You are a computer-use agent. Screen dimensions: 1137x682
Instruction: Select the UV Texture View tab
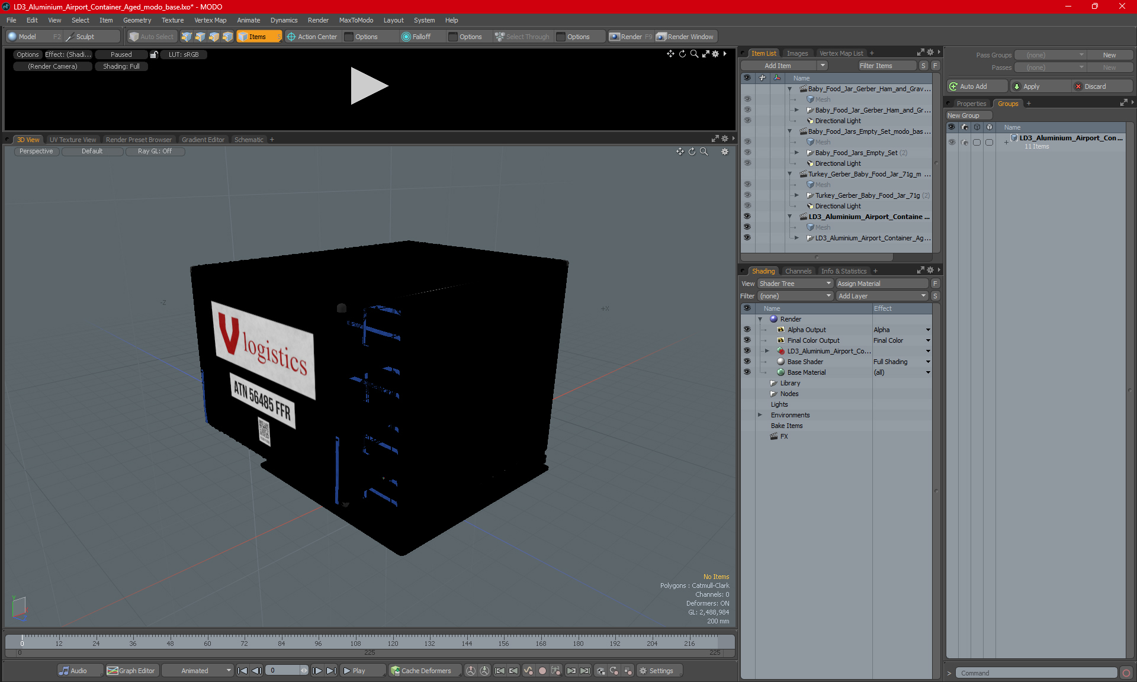(x=72, y=140)
